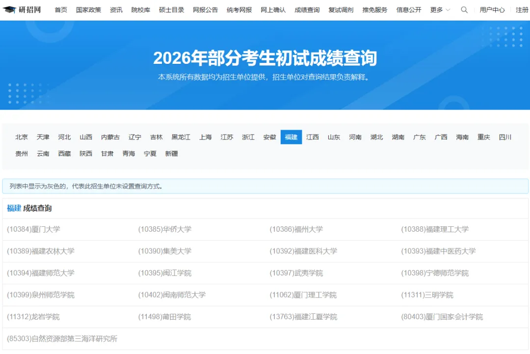The image size is (530, 354).
Task: Go to 首页 in navigation bar
Action: coord(61,10)
